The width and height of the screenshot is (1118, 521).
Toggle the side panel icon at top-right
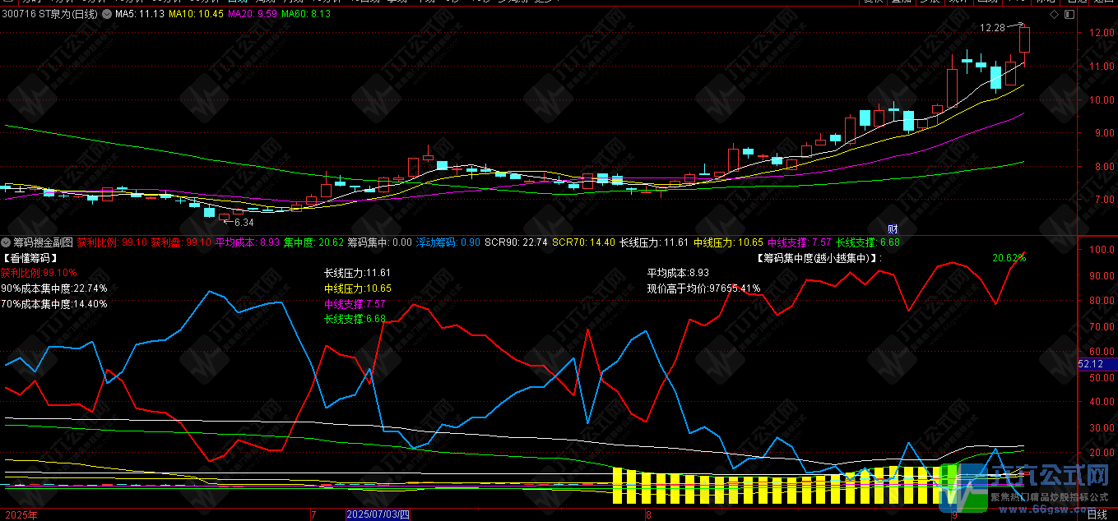[x=1069, y=14]
